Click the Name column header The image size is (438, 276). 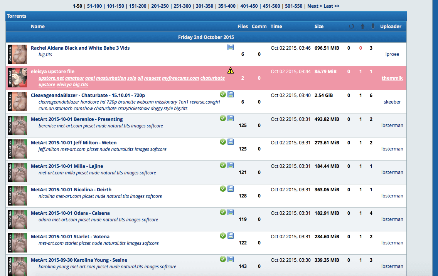(x=38, y=27)
